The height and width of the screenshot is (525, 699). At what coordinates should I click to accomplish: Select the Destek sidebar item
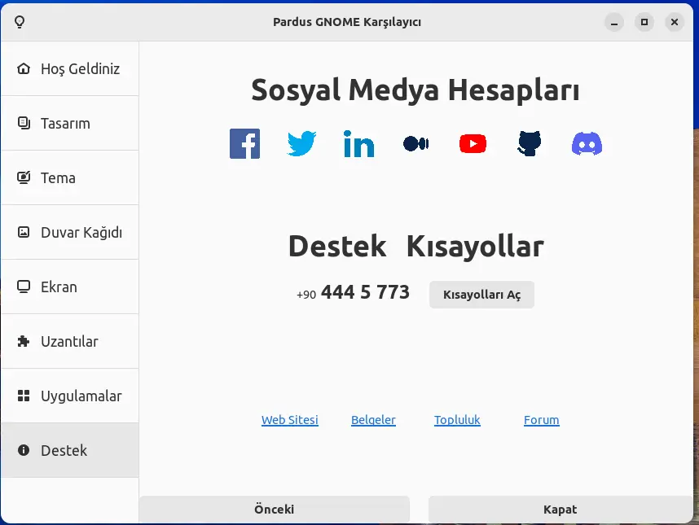pos(70,450)
